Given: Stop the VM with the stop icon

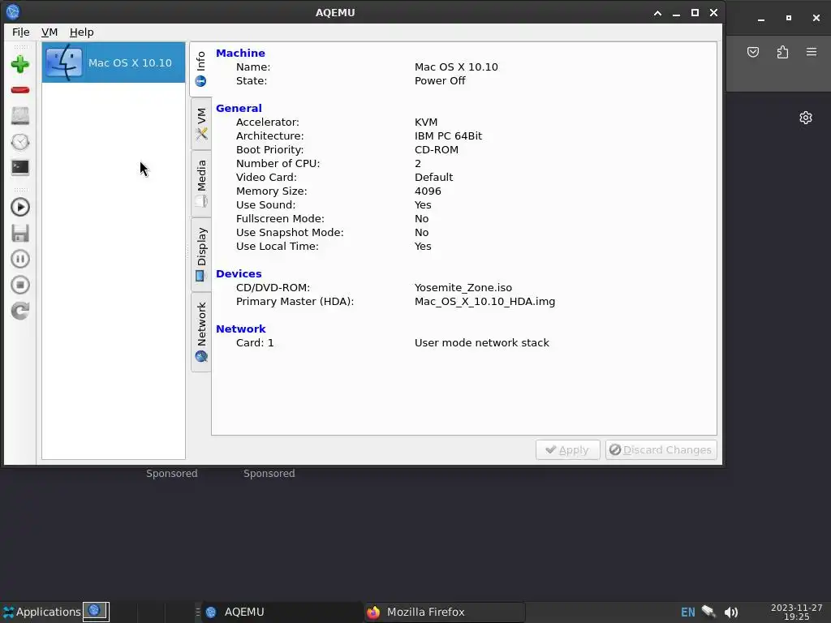Looking at the screenshot, I should tap(20, 285).
